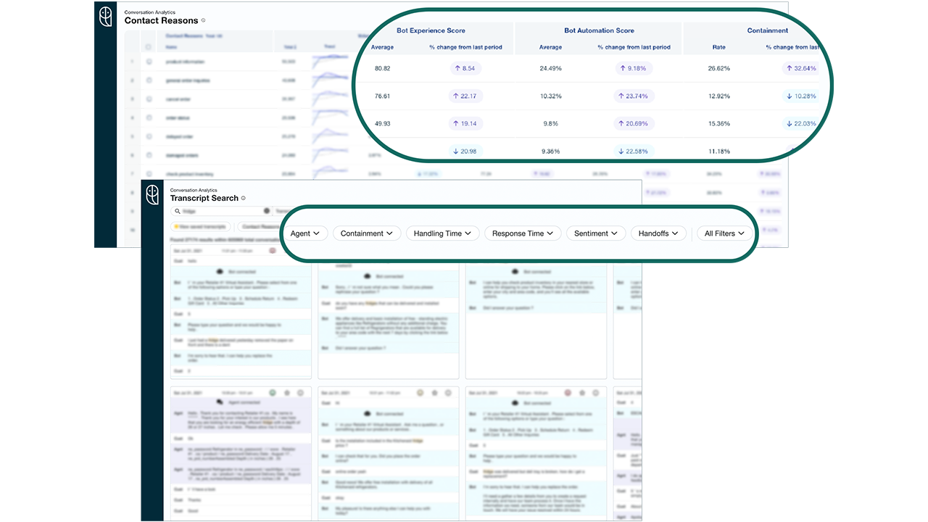Expand the Handling Time filter dropdown
Screen dimensions: 928x522
[442, 233]
